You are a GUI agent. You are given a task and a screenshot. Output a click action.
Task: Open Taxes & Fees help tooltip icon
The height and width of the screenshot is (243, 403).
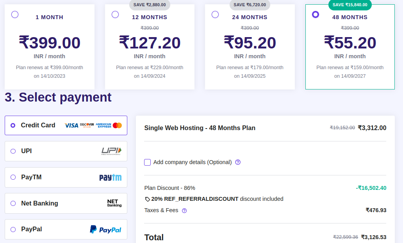[x=184, y=211]
